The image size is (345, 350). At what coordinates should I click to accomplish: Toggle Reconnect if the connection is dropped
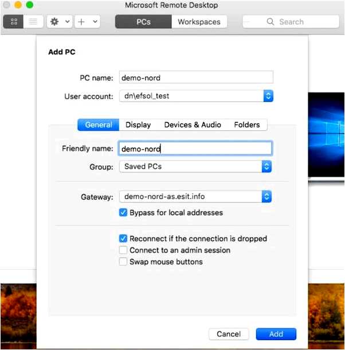[123, 238]
